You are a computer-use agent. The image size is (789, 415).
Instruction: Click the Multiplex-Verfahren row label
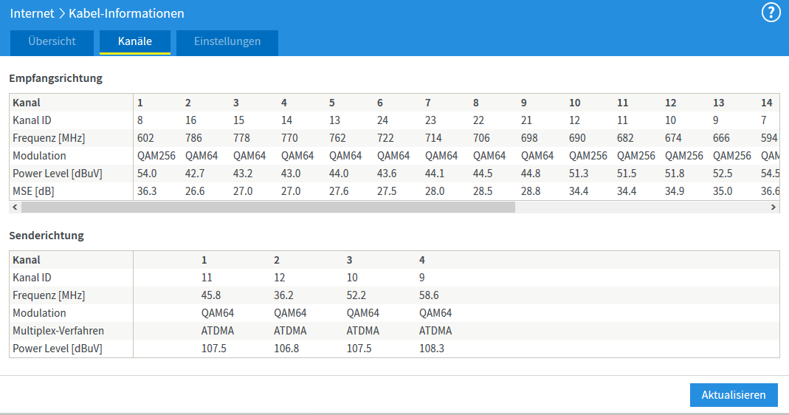[x=58, y=331]
